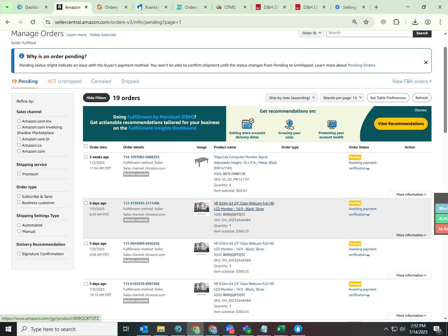Check the Signature Confirmation filter
Screen dimensions: 448x336
(19, 254)
